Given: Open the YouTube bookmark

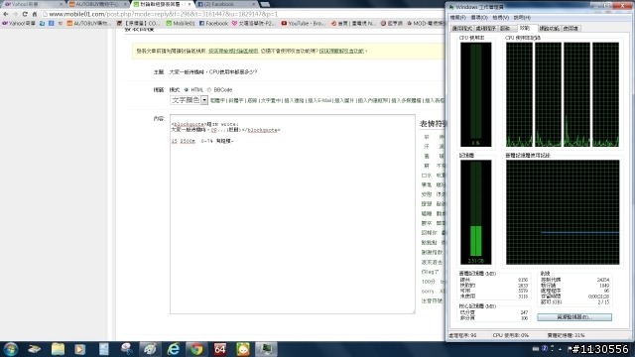Looking at the screenshot, I should point(303,24).
